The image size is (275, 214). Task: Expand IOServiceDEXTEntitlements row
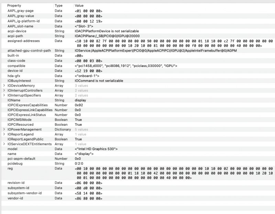pos(4,144)
